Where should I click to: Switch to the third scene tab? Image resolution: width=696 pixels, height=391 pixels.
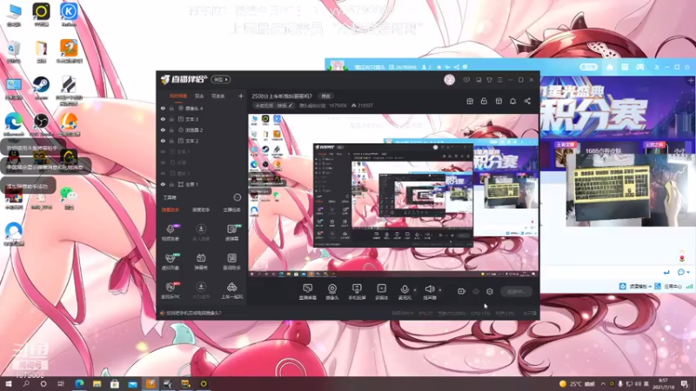[218, 96]
